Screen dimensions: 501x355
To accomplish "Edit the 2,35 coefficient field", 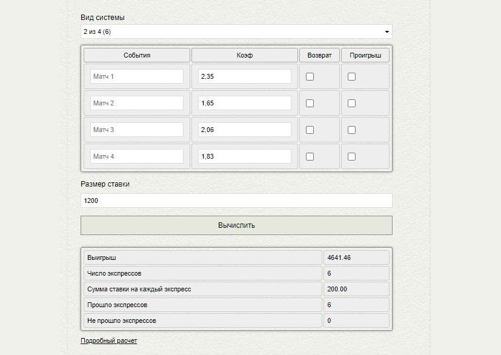I will tap(244, 76).
